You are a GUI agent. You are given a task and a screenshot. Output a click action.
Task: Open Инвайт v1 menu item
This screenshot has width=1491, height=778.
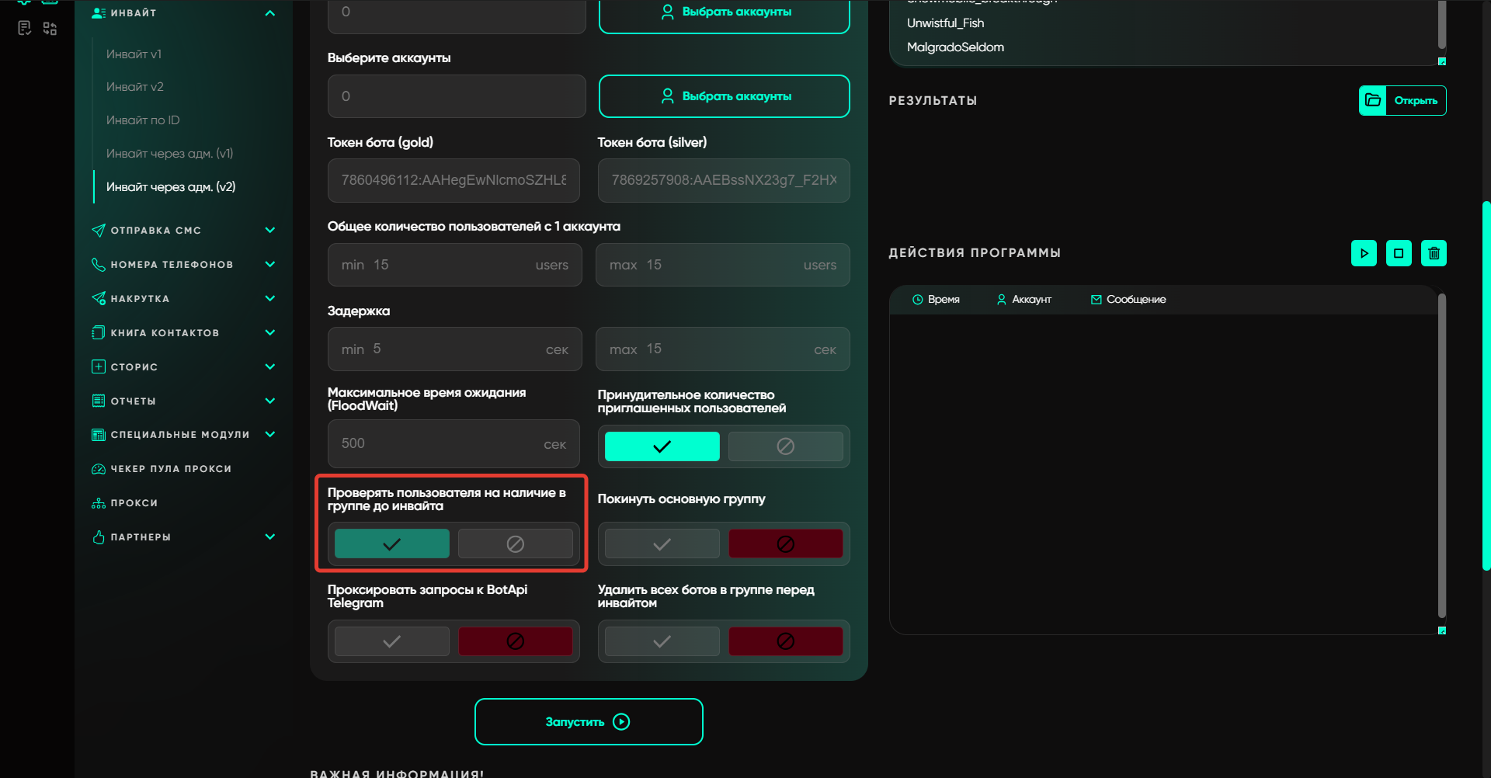[x=134, y=54]
